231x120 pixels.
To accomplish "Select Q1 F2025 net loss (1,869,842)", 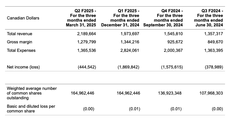I will click(x=128, y=67).
